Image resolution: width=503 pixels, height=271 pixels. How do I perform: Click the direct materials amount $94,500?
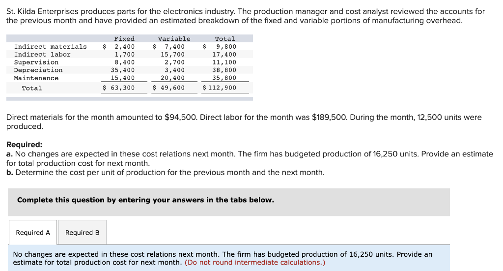click(x=180, y=118)
